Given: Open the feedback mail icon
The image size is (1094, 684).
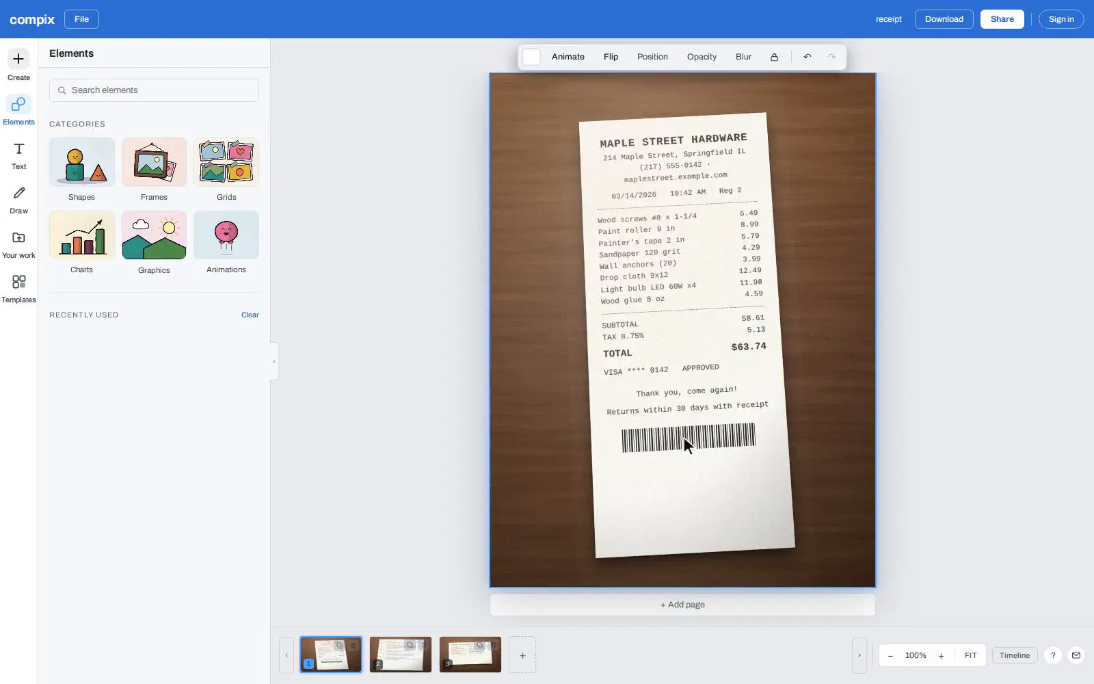Looking at the screenshot, I should pyautogui.click(x=1076, y=655).
